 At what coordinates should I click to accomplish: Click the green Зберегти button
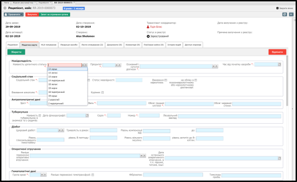pos(16,52)
